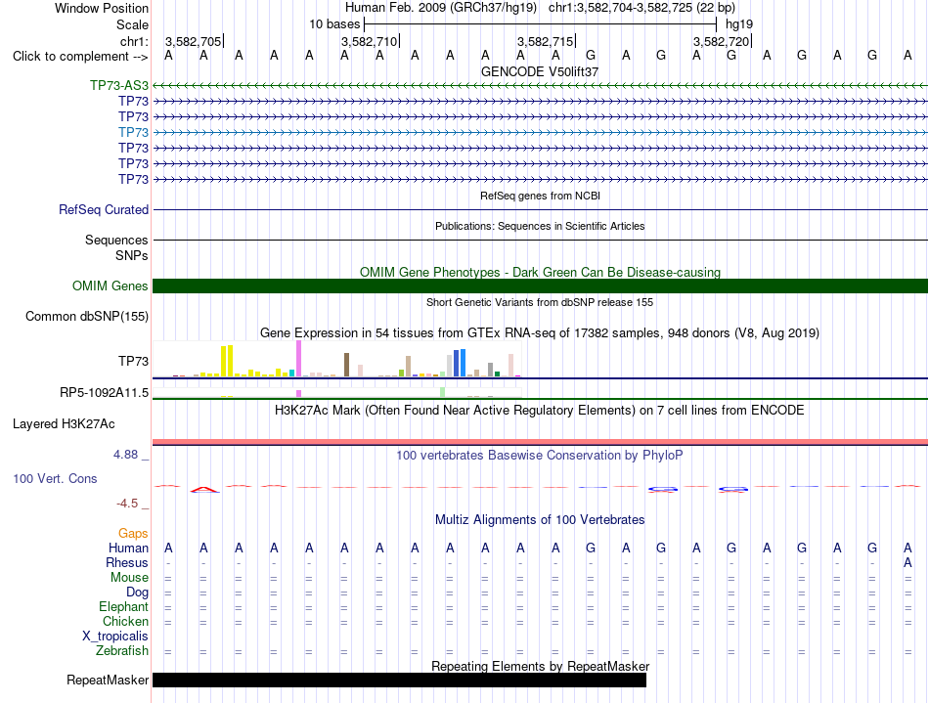Click the hg19 label beside the scale bar
This screenshot has height=703, width=929.
(739, 24)
